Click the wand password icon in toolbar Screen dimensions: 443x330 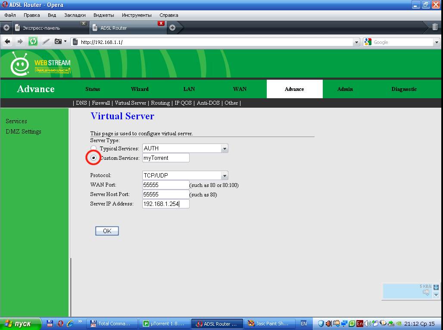(x=46, y=42)
